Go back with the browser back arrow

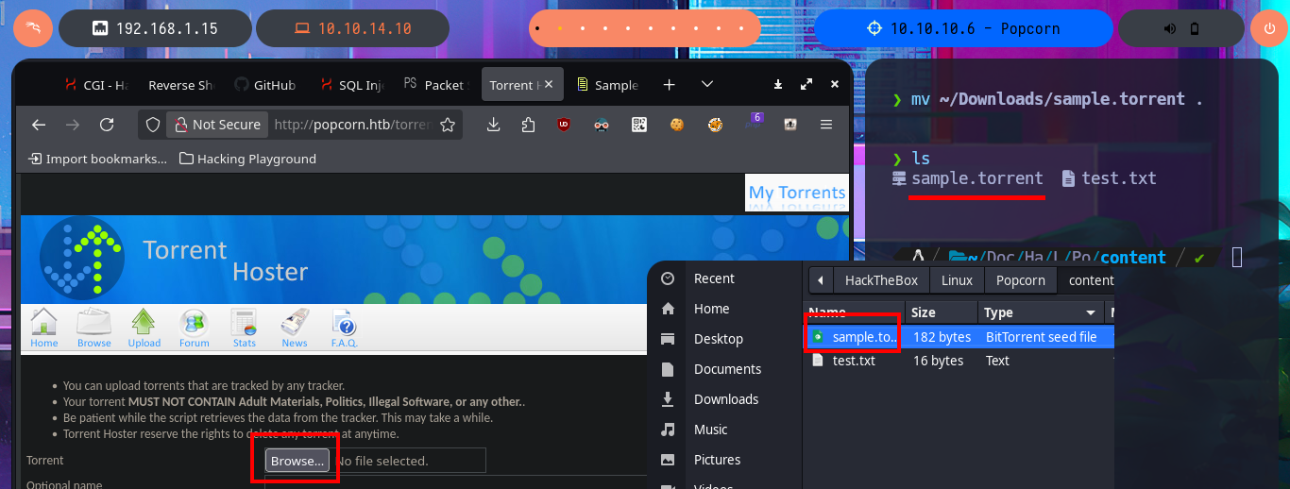click(x=39, y=125)
